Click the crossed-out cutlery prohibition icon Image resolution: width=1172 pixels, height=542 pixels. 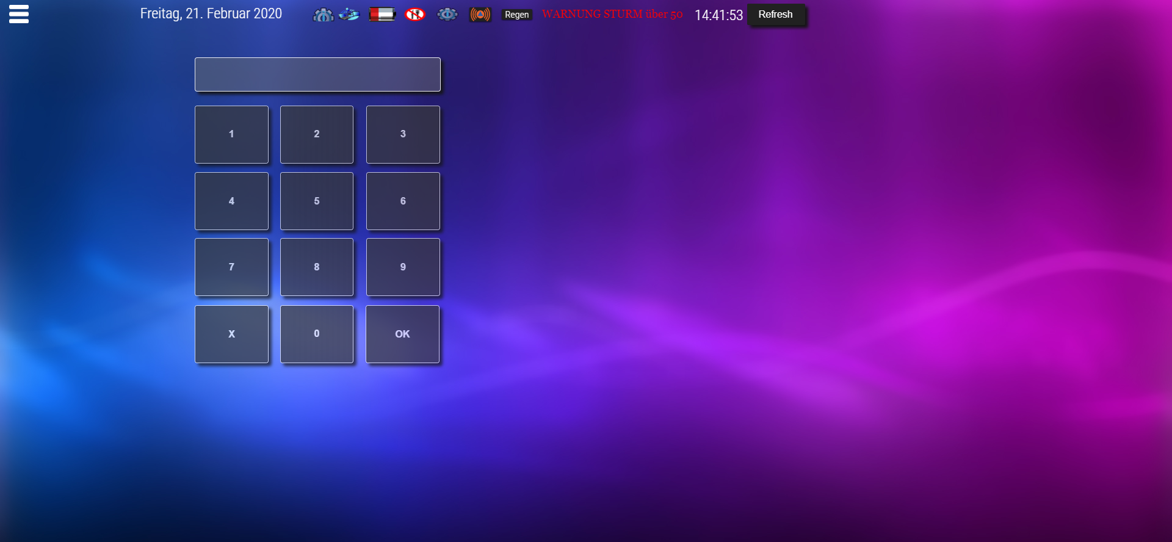point(415,15)
